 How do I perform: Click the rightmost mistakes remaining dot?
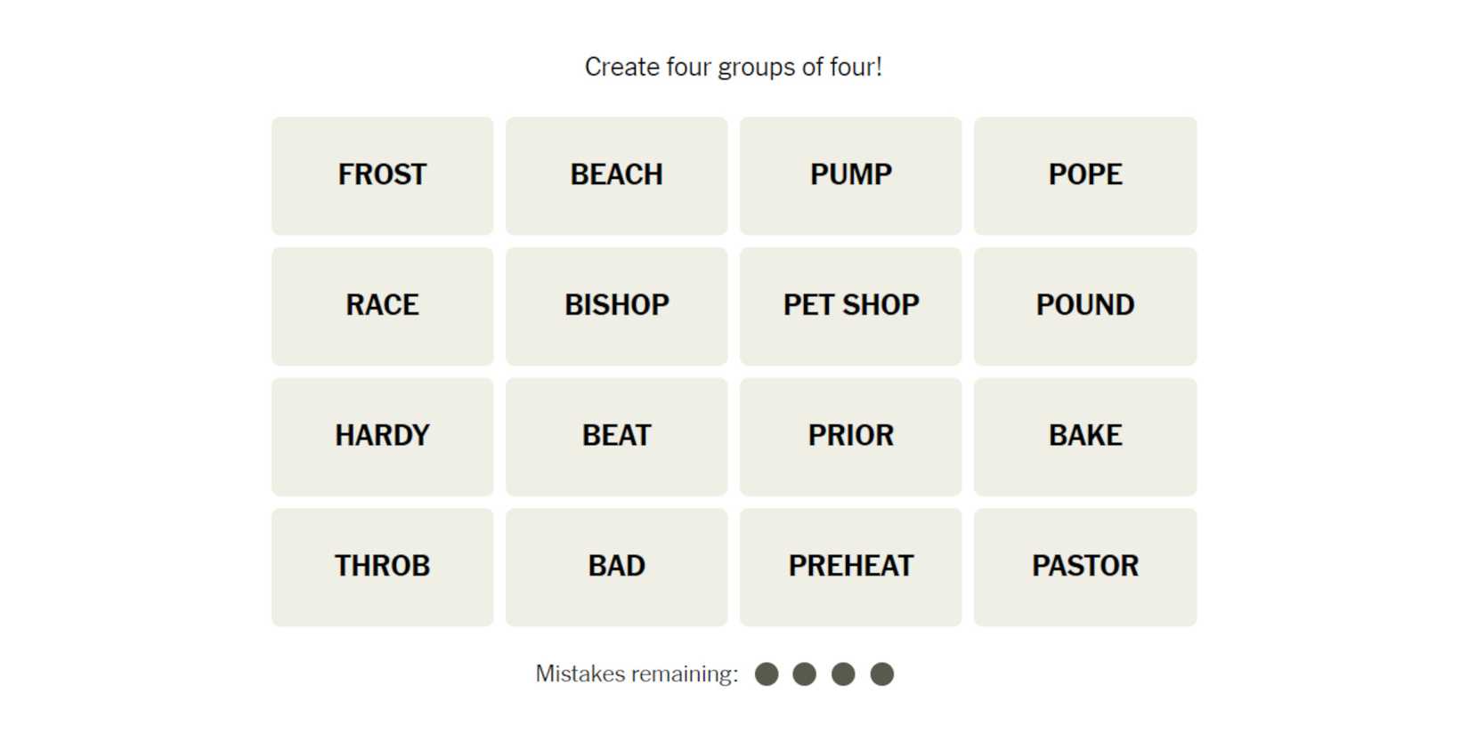881,674
